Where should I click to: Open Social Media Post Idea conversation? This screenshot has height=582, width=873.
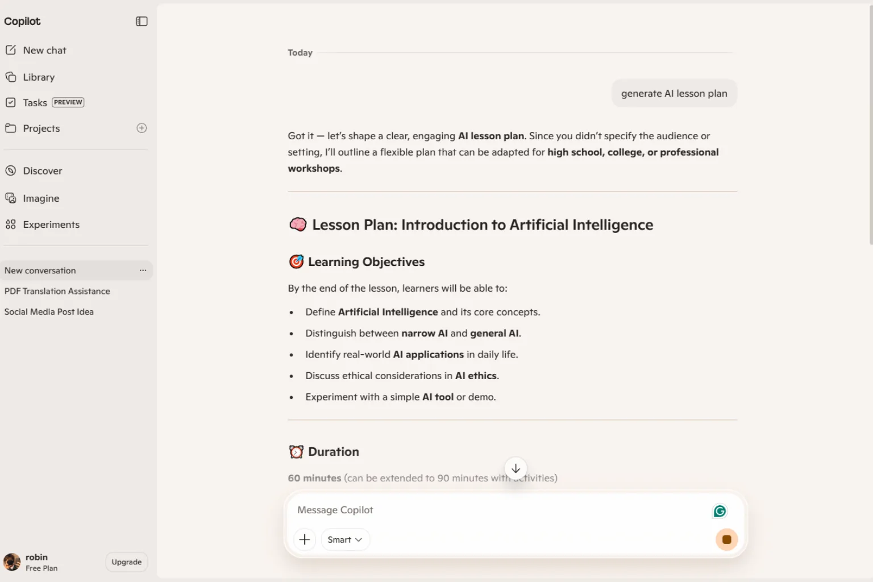pos(49,311)
